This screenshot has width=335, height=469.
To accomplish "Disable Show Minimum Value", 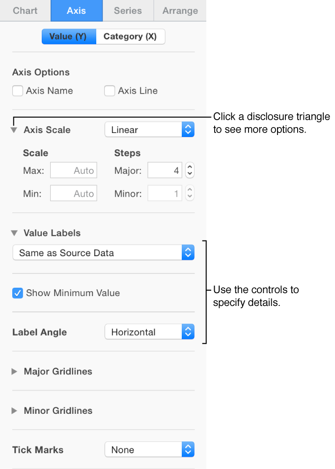I will pyautogui.click(x=17, y=293).
